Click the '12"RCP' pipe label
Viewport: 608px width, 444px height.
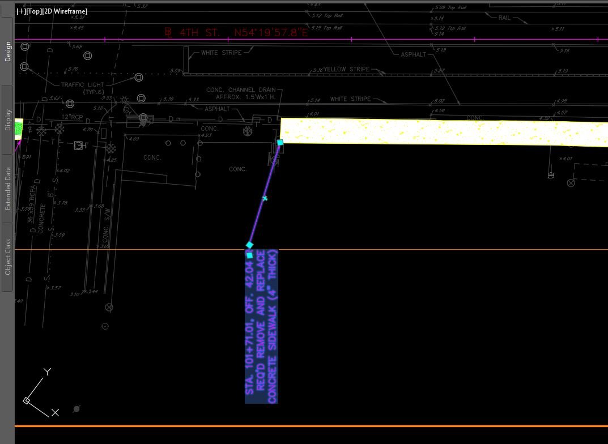[x=72, y=117]
